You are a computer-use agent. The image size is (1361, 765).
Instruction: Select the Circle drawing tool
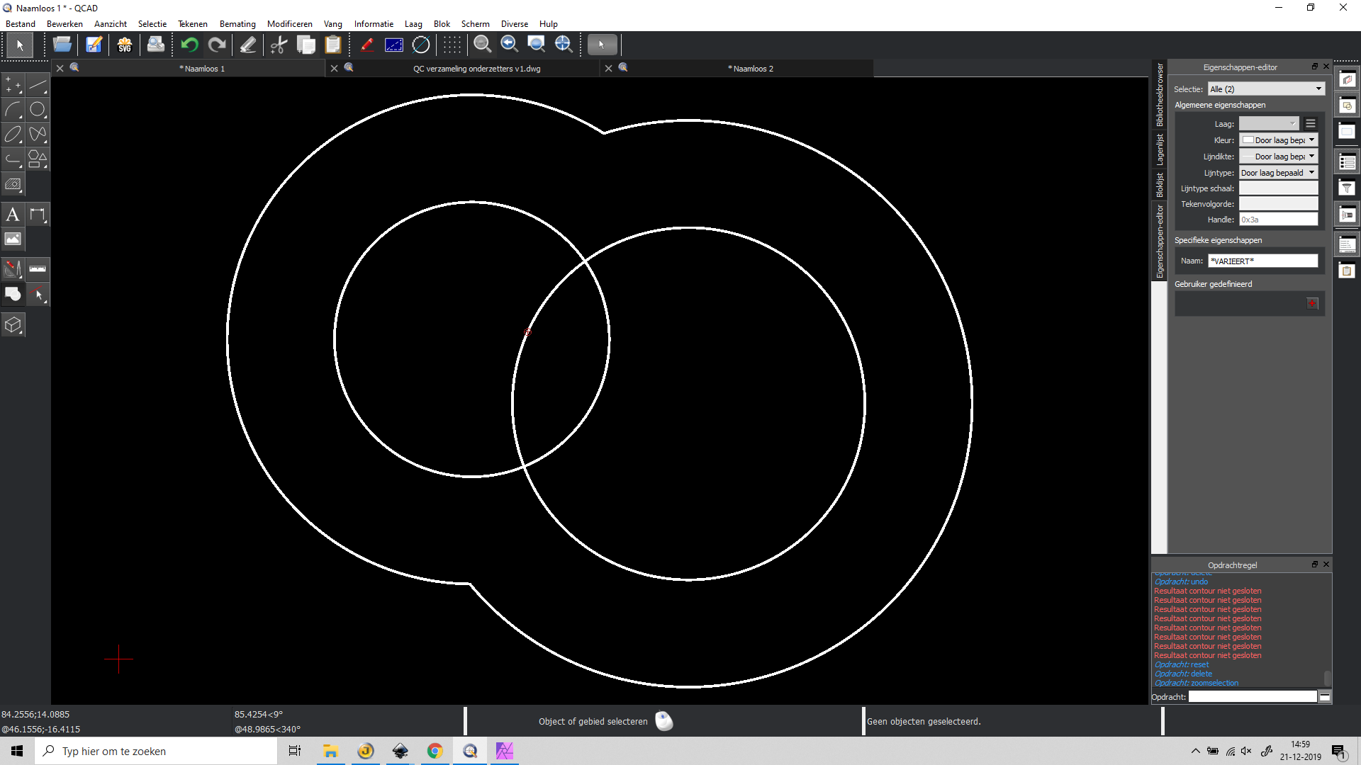(x=38, y=109)
